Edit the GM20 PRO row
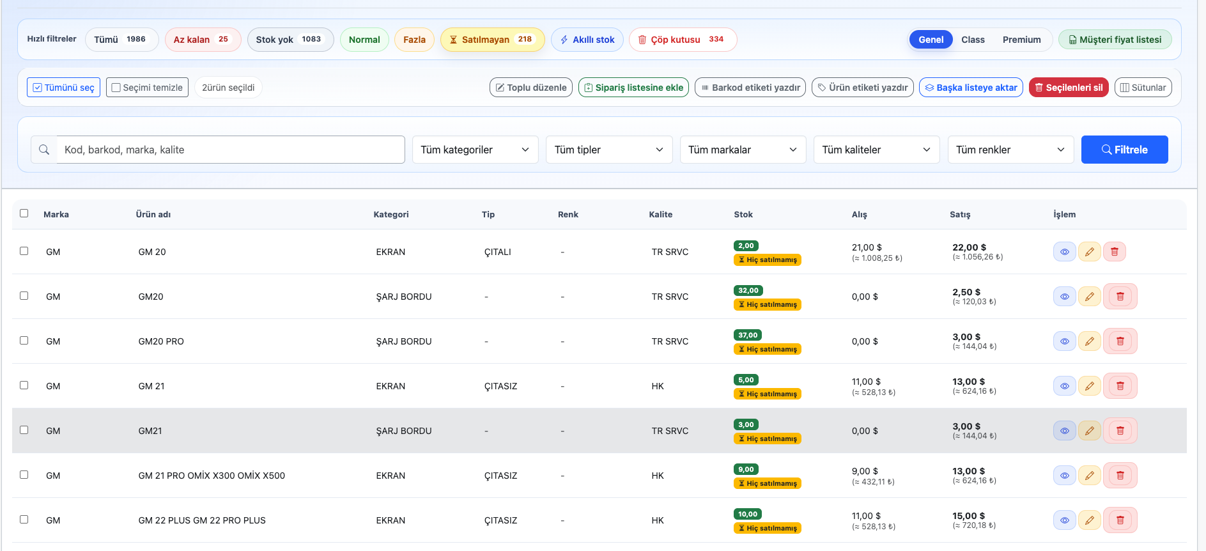 1089,341
